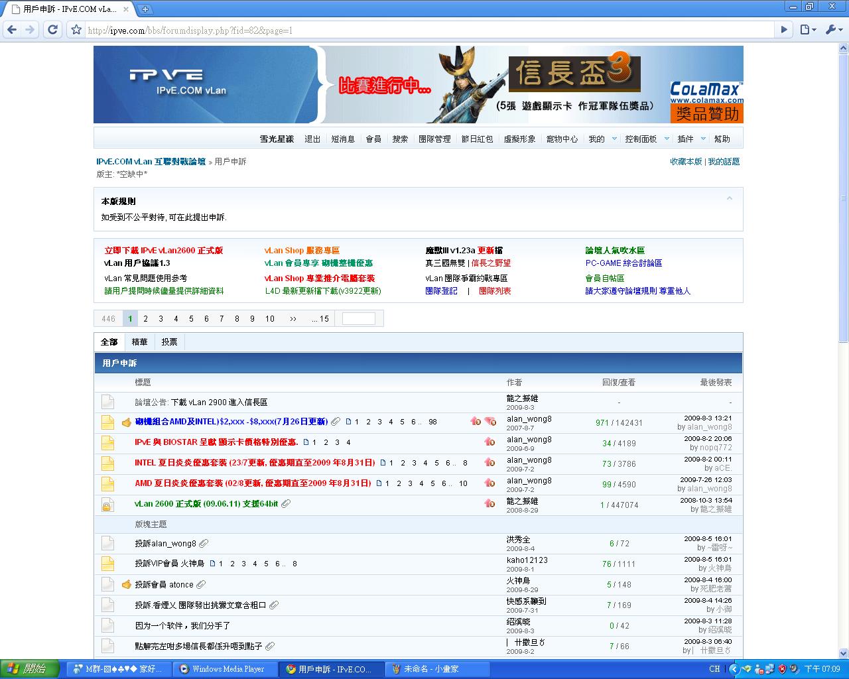This screenshot has height=679, width=849.
Task: Click the CH language indicator in taskbar
Action: pos(714,669)
